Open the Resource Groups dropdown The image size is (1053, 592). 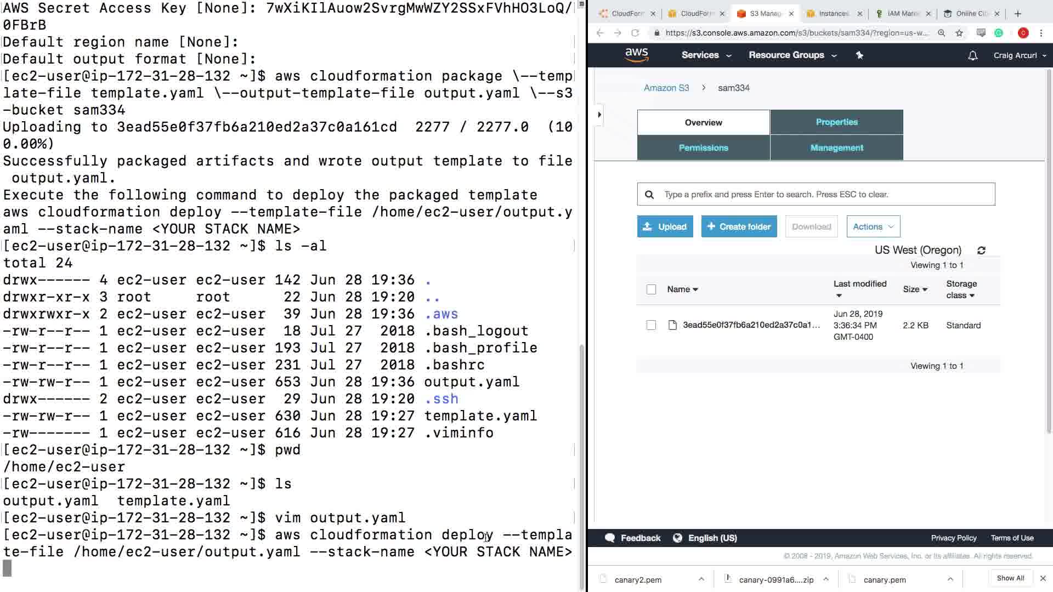(792, 55)
